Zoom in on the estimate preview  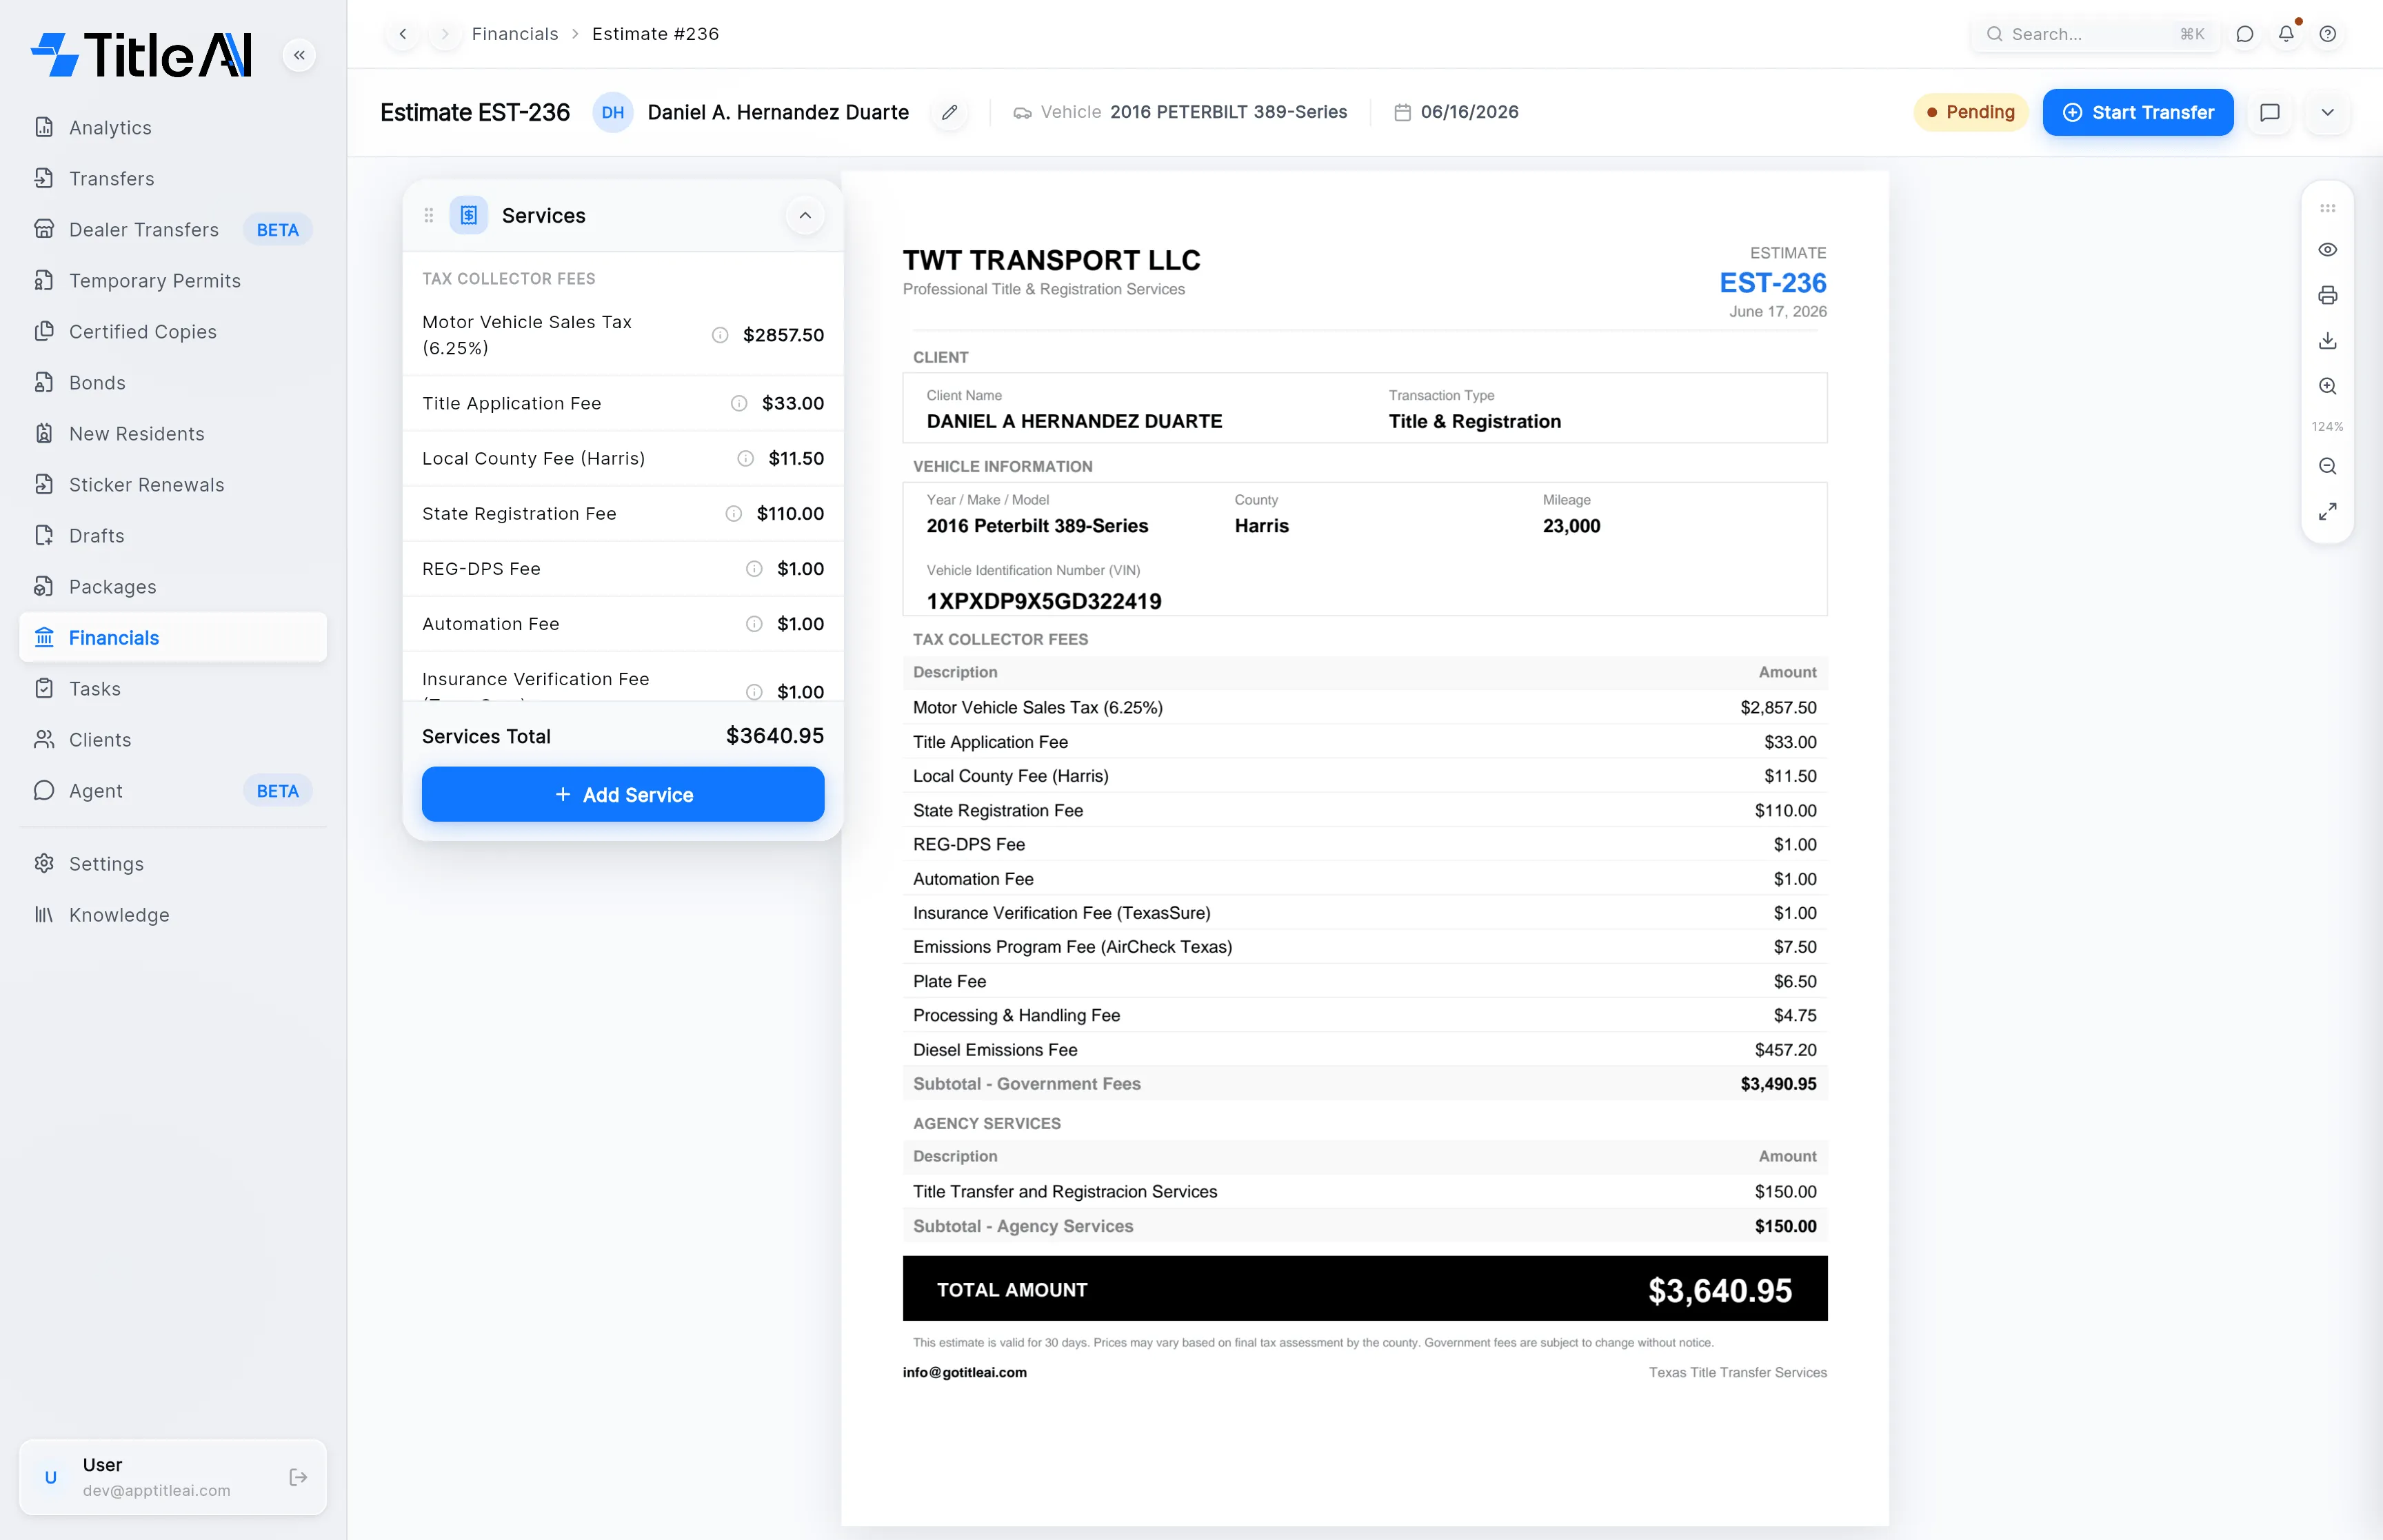(x=2327, y=386)
